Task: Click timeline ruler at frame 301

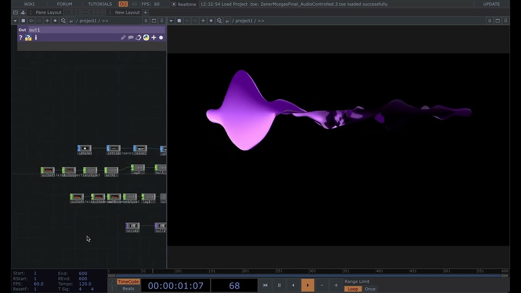Action: (x=312, y=271)
